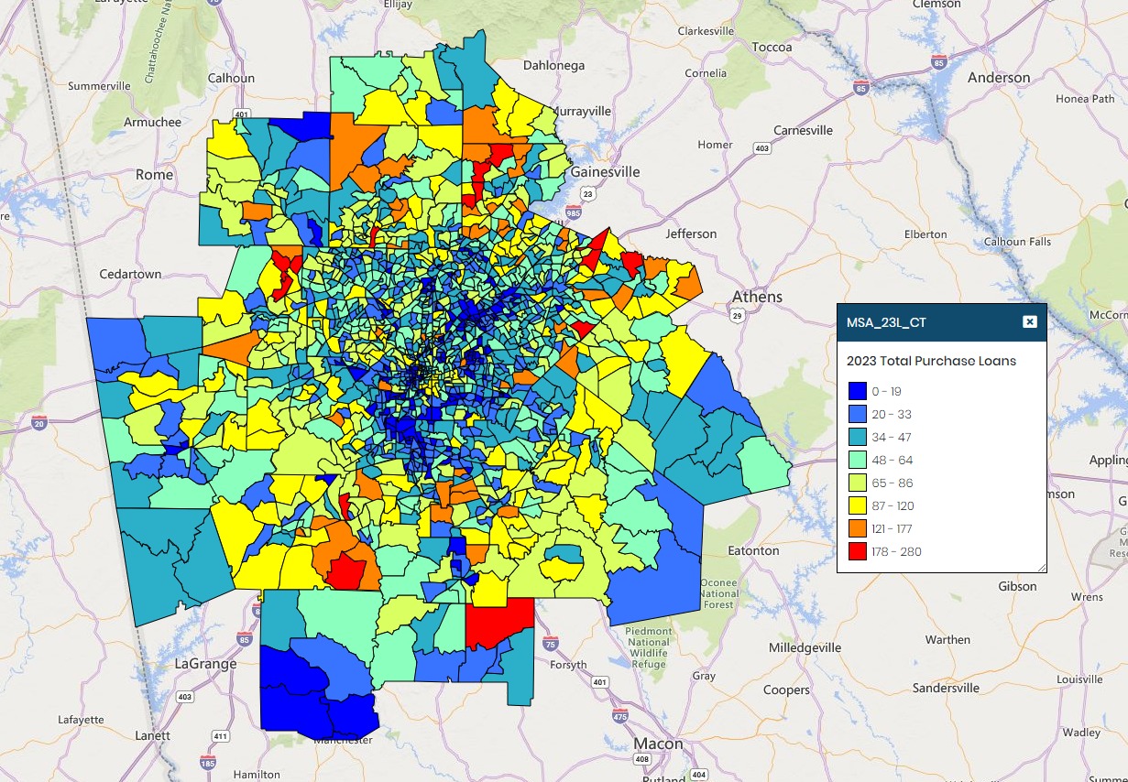Select the teal 34 - 47 legend swatch
Image resolution: width=1128 pixels, height=782 pixels.
tap(858, 437)
